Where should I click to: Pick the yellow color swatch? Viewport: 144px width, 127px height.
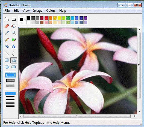tap(59, 18)
